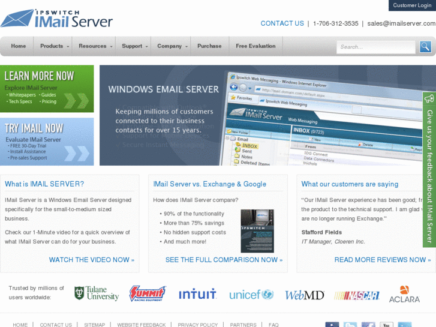Click the footer FAQ link
This screenshot has width=436, height=327.
tap(273, 325)
